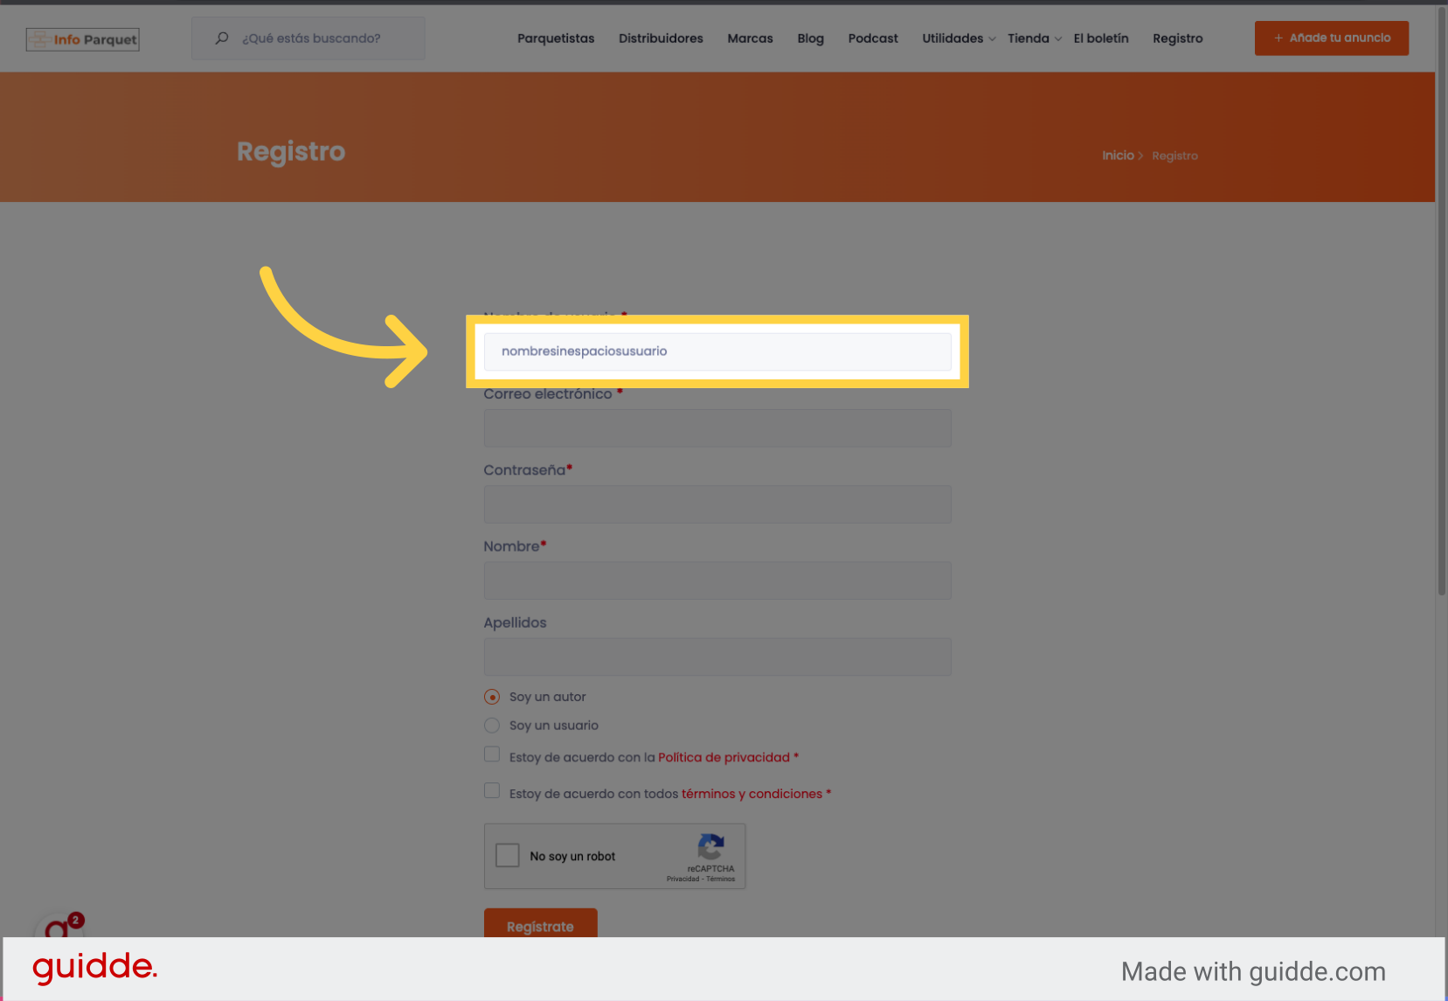Expand the Tienda dropdown menu

tap(1035, 38)
